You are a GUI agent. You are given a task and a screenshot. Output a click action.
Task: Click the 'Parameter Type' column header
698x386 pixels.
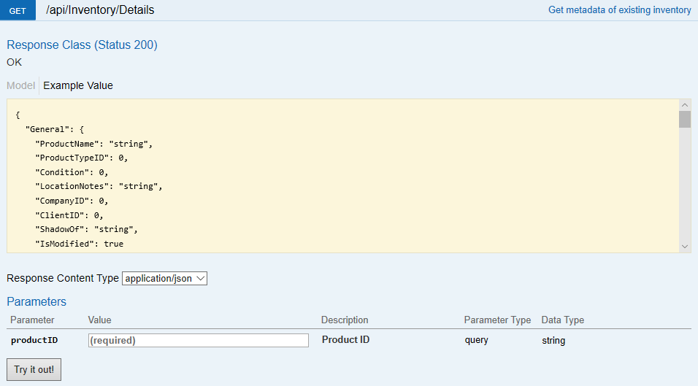tap(497, 320)
